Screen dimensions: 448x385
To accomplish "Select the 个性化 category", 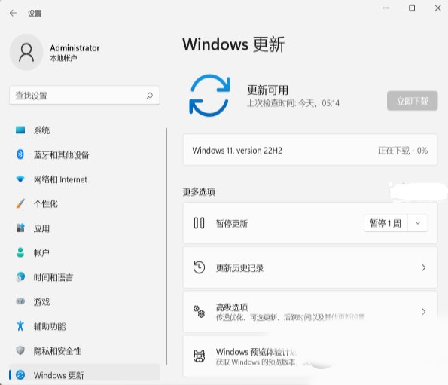I will [84, 203].
